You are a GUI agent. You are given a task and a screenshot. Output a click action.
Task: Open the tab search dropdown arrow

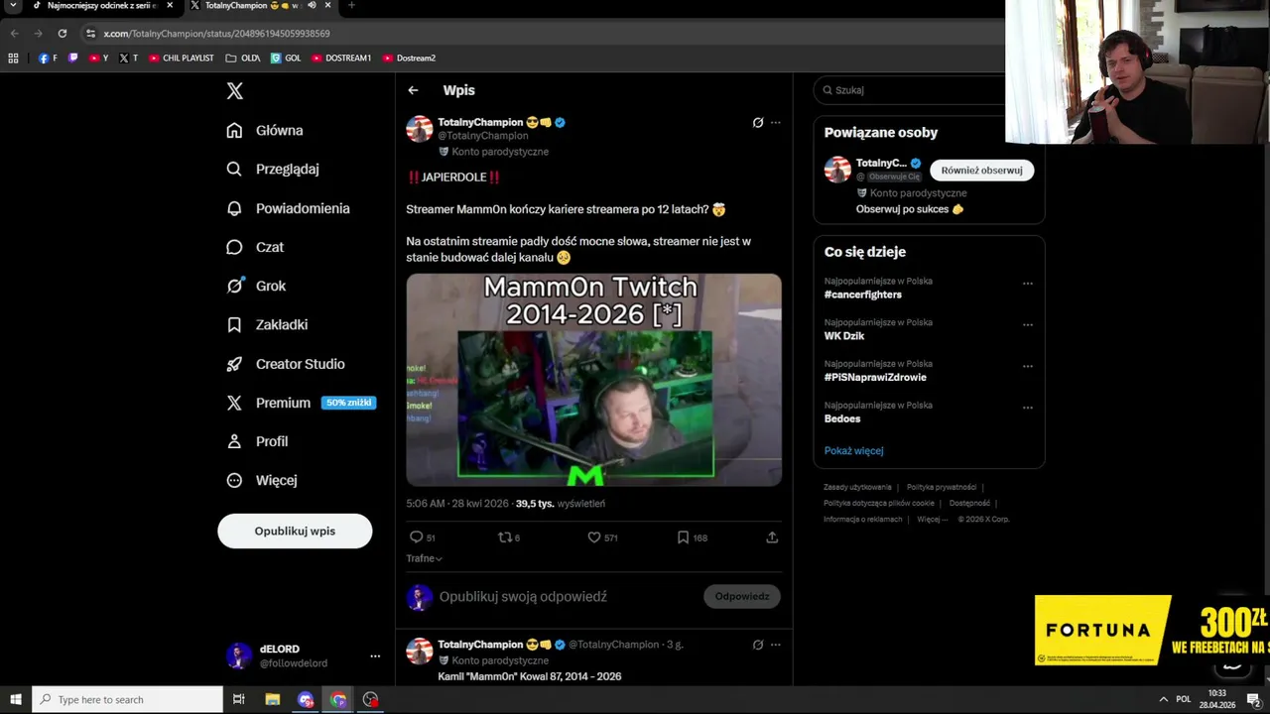click(13, 5)
